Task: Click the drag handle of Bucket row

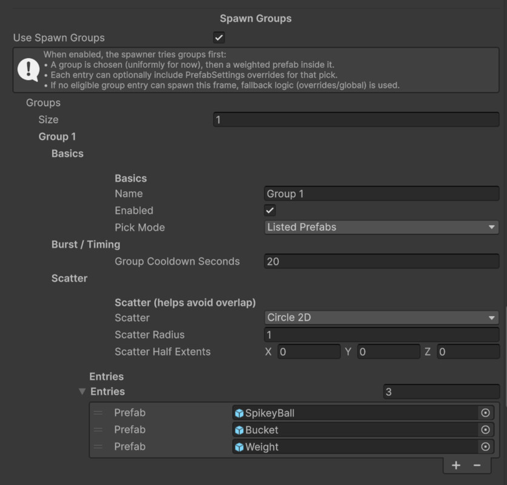Action: [x=98, y=430]
